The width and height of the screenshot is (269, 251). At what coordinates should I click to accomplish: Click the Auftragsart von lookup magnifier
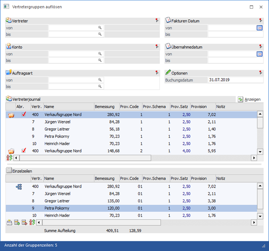click(x=100, y=80)
